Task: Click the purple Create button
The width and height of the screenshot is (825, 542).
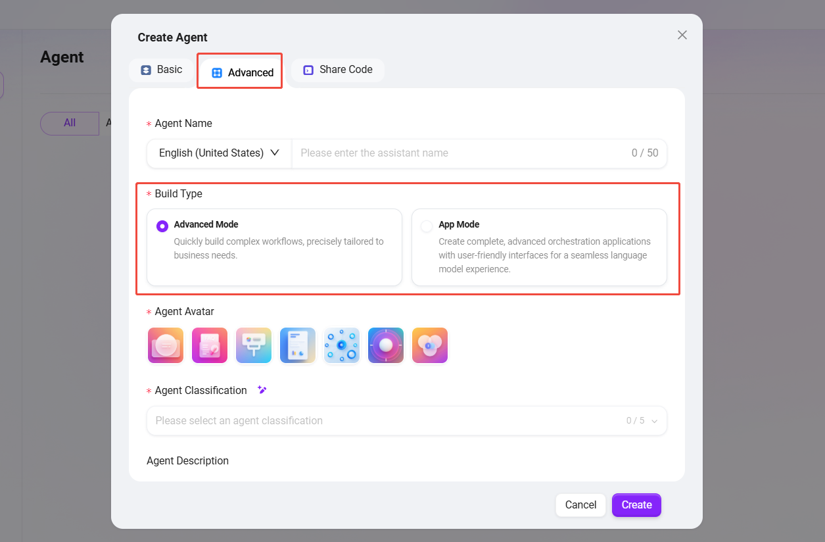Action: point(636,505)
